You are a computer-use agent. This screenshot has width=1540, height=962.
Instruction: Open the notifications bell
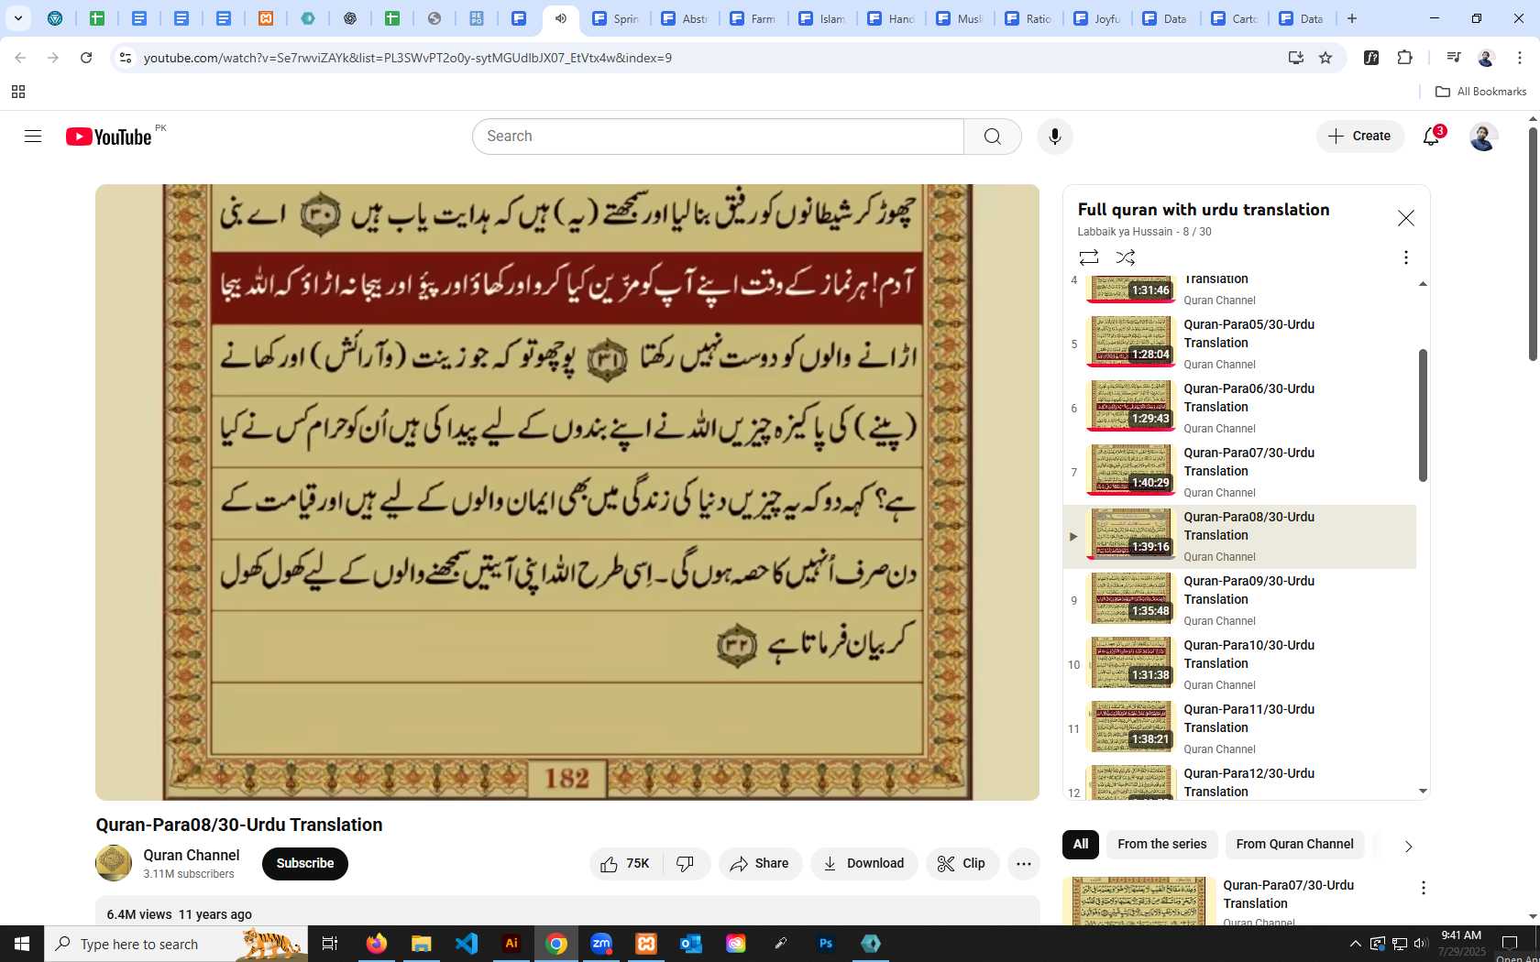point(1431,137)
